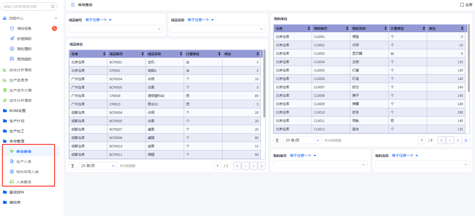Open 生产成本计算
Screen dimensions: 475x216
pyautogui.click(x=20, y=90)
